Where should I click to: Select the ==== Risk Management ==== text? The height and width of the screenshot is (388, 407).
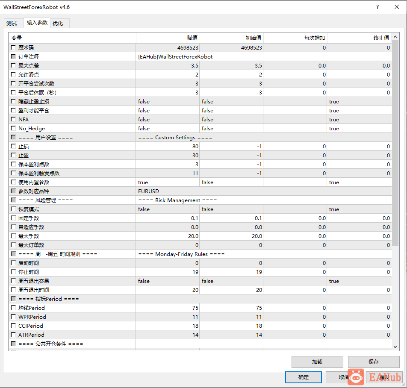(x=177, y=200)
